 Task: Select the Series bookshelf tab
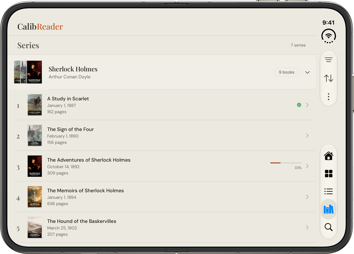coord(328,209)
